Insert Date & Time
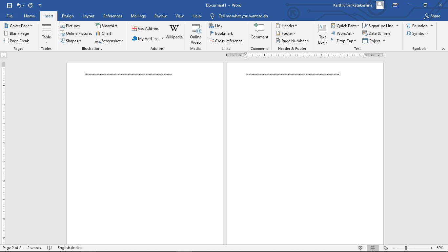This screenshot has height=252, width=448. (377, 33)
